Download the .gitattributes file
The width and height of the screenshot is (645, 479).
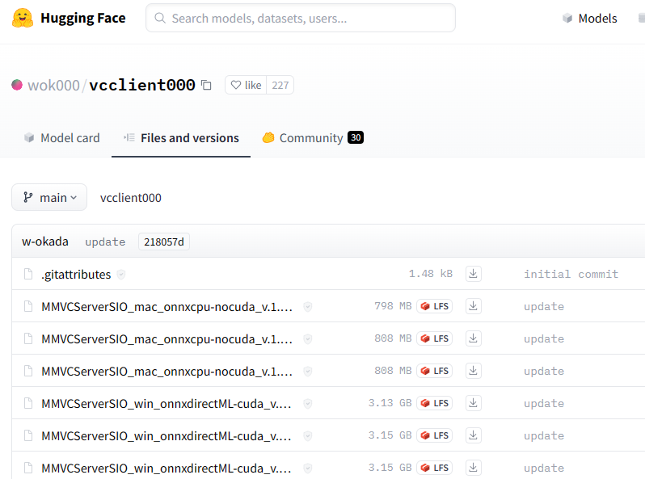click(474, 274)
